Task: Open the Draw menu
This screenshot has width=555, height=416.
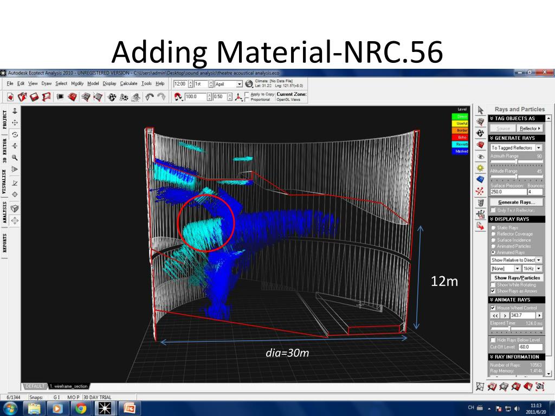Action: (47, 83)
